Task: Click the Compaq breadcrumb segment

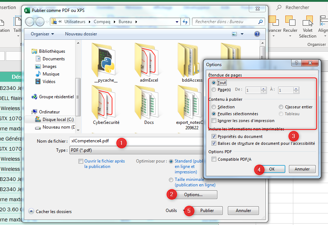Action: pyautogui.click(x=102, y=22)
